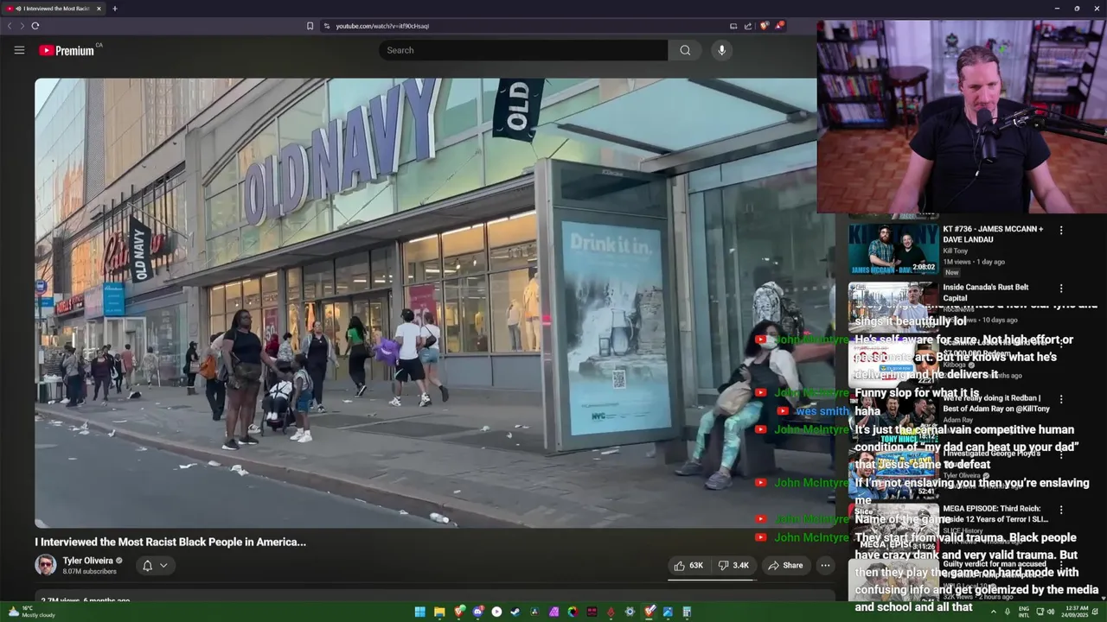
Task: Open options menu for MEGA EPISODE video
Action: (x=1061, y=510)
